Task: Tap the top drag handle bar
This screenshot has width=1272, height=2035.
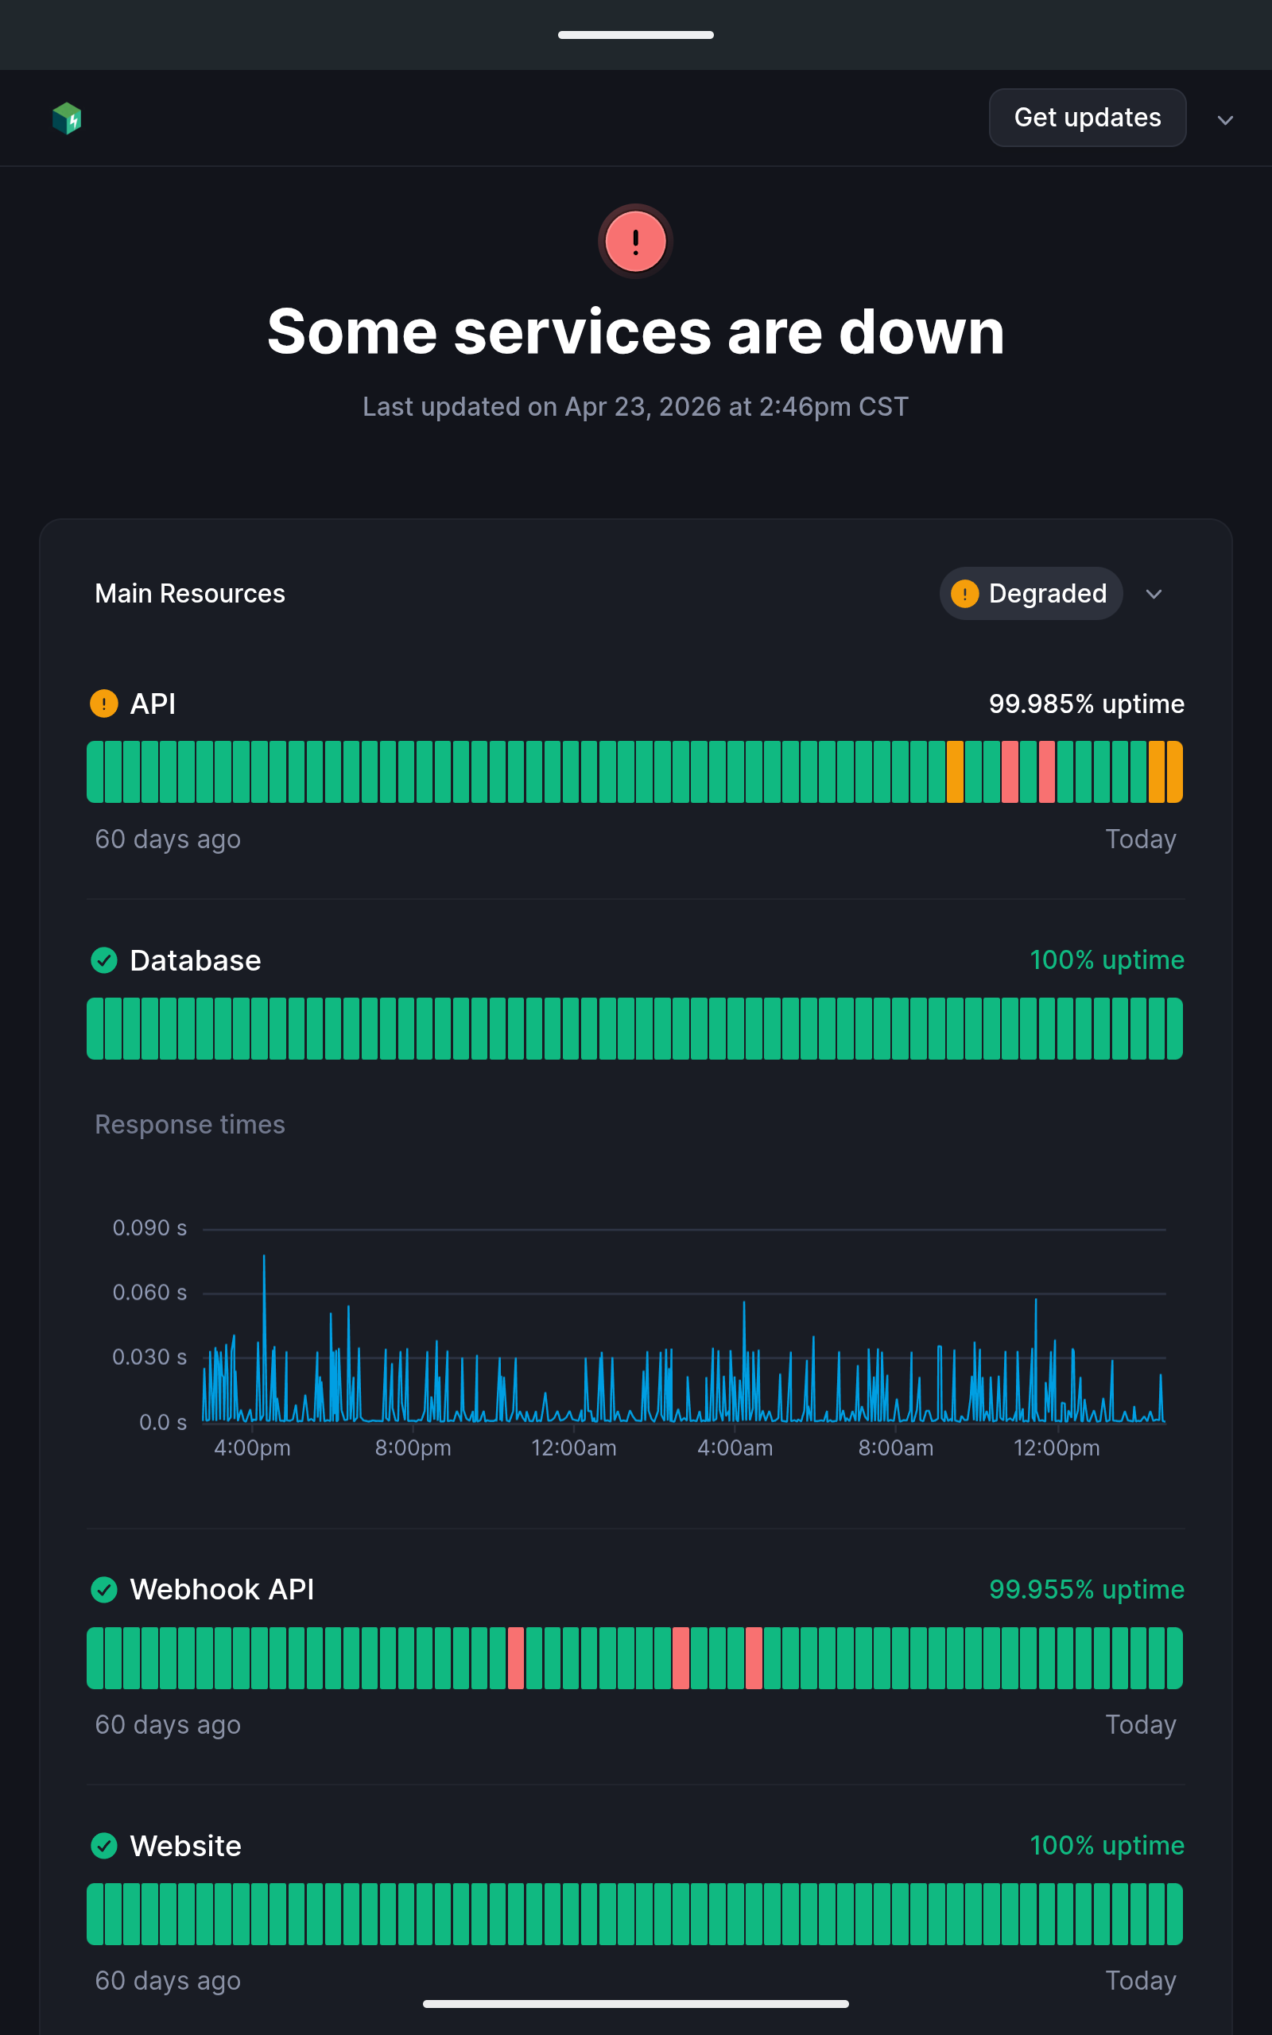Action: [635, 34]
